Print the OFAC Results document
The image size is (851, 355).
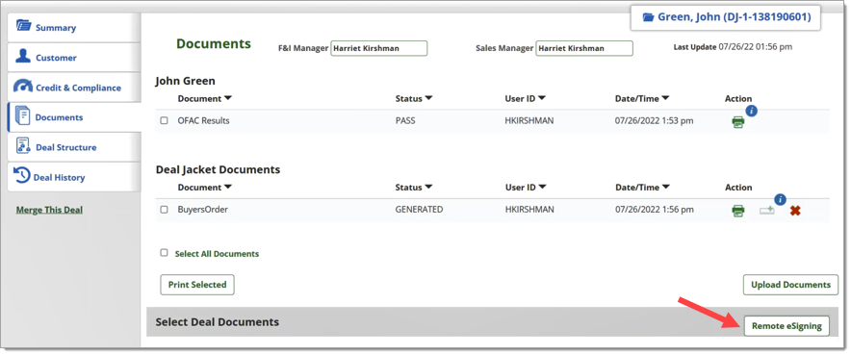(737, 122)
